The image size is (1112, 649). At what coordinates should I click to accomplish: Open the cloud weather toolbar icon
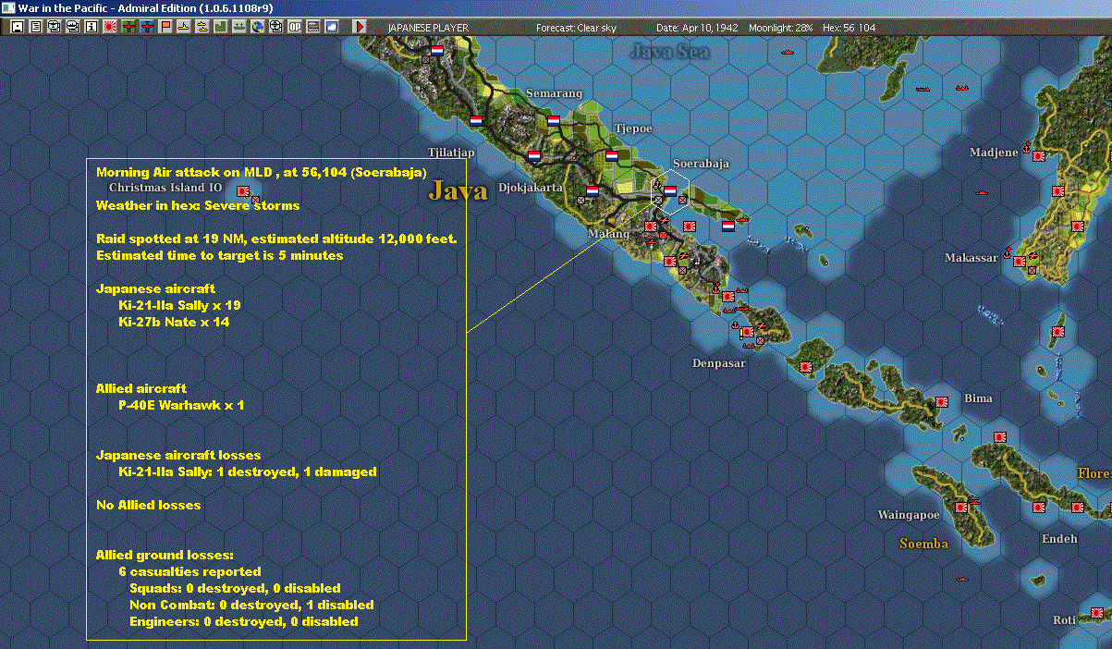coord(332,27)
